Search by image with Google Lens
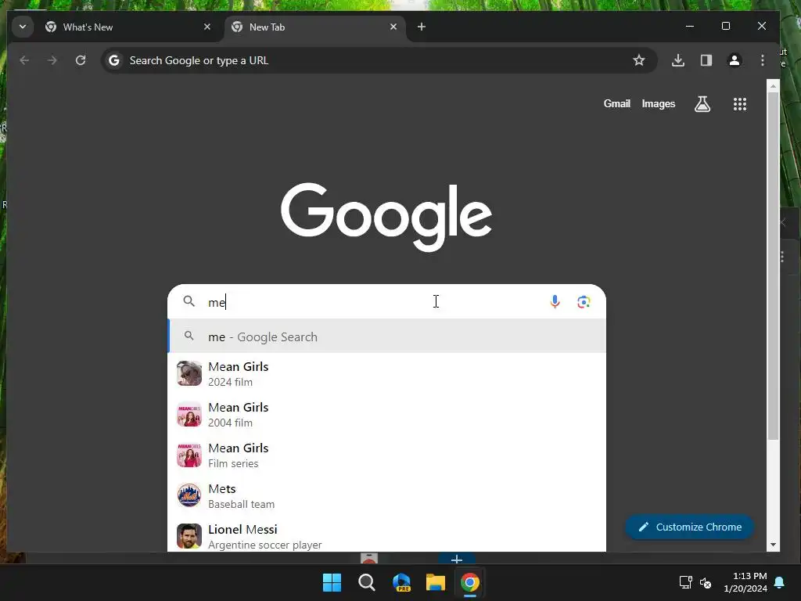 click(584, 302)
